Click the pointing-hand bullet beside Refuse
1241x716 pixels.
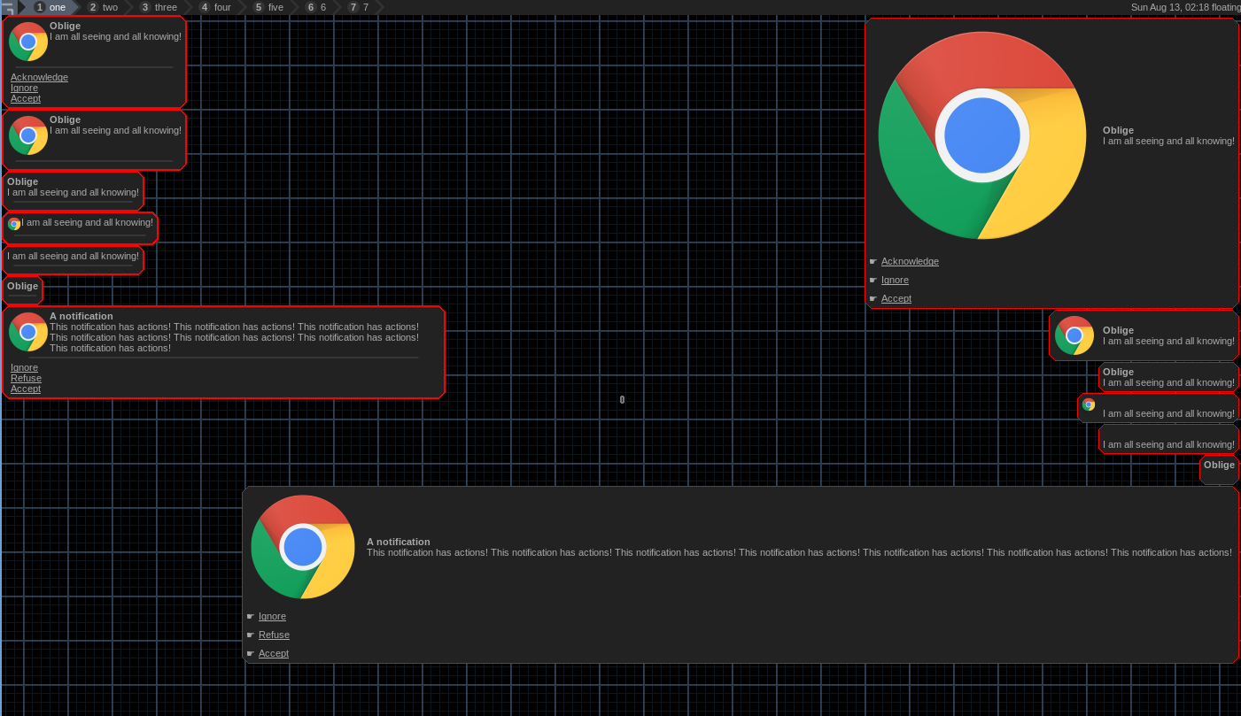click(x=250, y=635)
